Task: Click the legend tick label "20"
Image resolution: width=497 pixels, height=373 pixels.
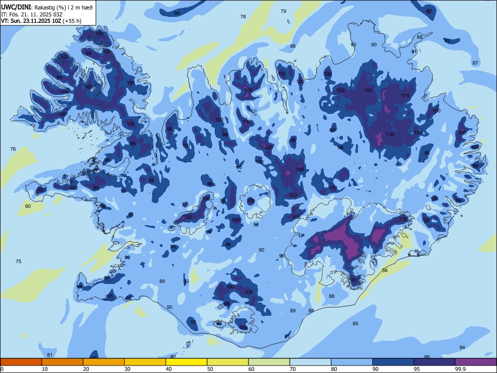Action: point(86,369)
